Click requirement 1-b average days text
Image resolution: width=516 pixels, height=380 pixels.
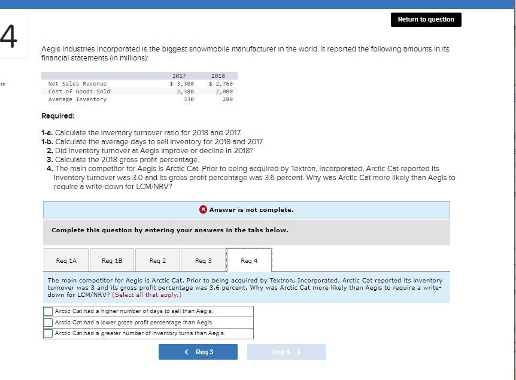click(153, 141)
